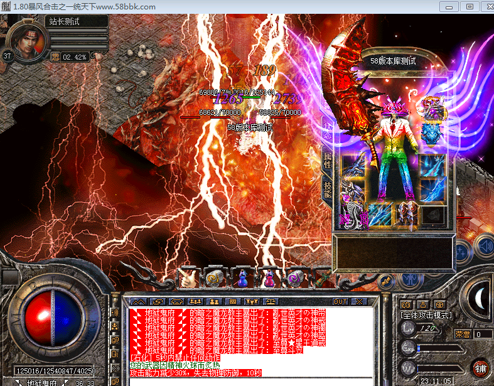Open the satellite round button
Screen dimensions: 494x386
pos(386,281)
